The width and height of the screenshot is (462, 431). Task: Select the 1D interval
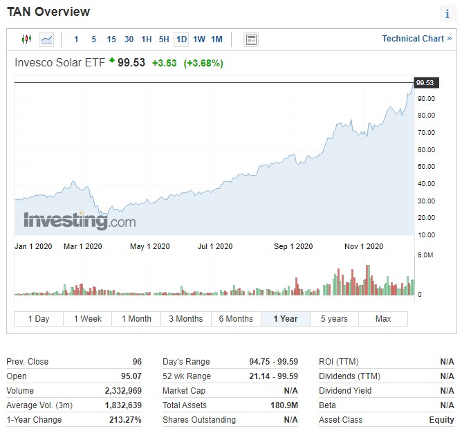181,39
